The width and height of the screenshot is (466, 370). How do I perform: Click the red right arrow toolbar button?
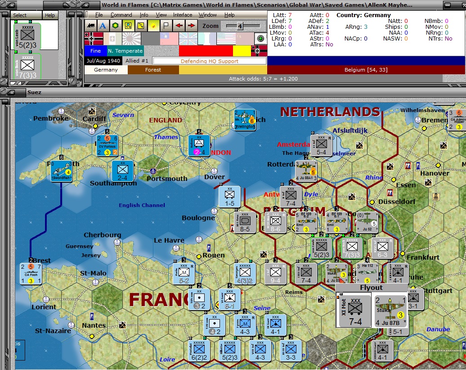[192, 26]
